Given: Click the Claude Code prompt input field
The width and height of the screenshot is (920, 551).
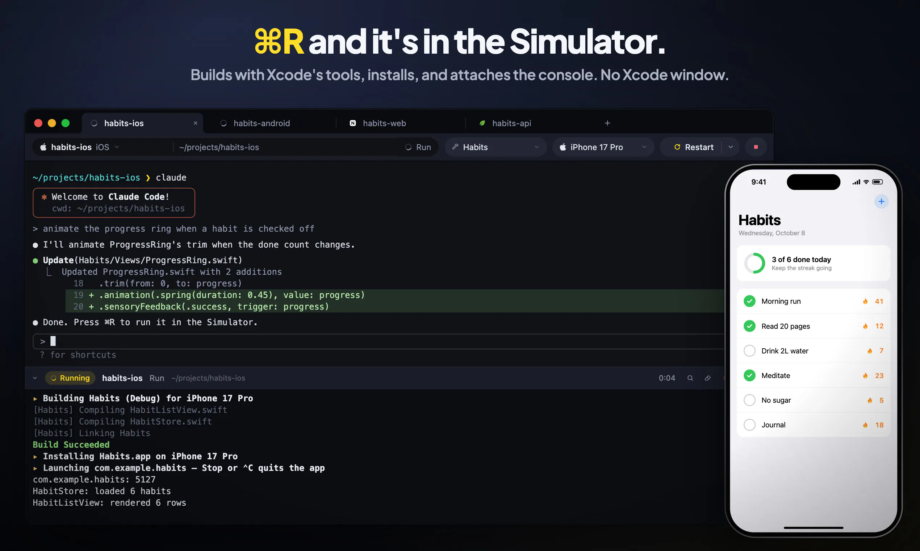Looking at the screenshot, I should pos(379,341).
